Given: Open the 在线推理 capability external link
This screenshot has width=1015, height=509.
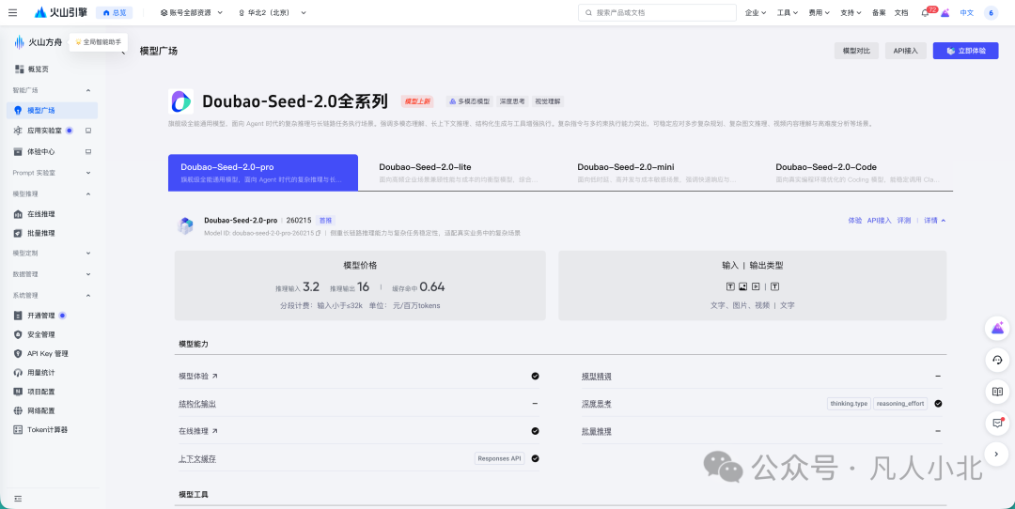Looking at the screenshot, I should click(198, 431).
